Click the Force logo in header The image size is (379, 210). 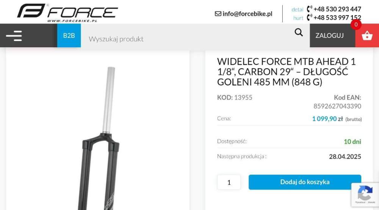[67, 13]
